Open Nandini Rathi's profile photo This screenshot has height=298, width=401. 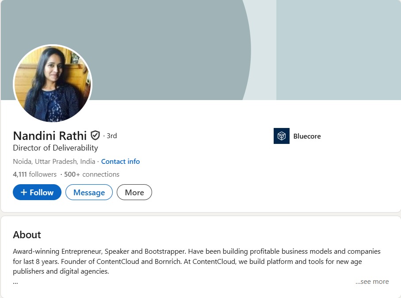pyautogui.click(x=53, y=84)
